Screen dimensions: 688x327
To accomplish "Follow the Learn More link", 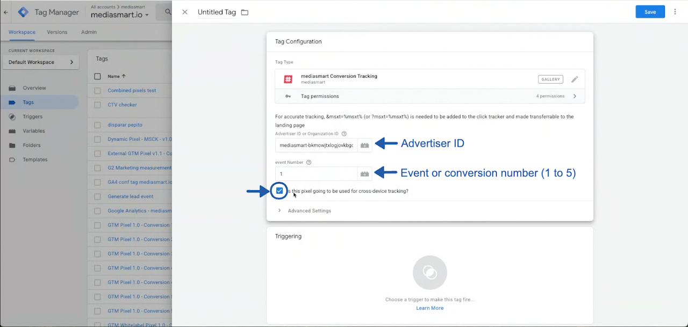I will (x=429, y=308).
